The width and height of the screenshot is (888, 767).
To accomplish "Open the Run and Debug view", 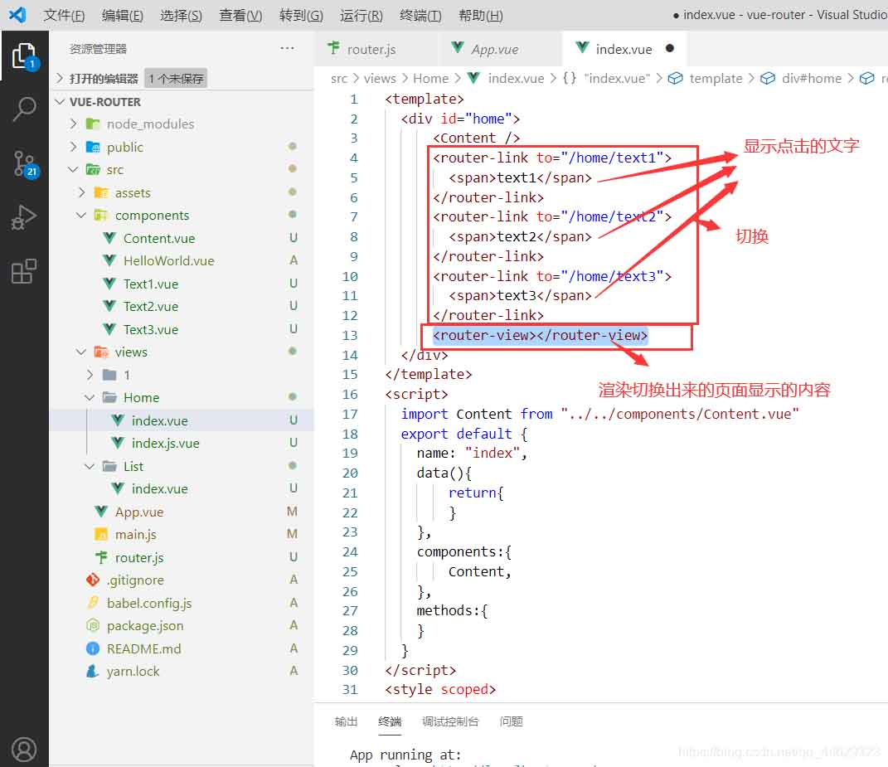I will [x=24, y=217].
